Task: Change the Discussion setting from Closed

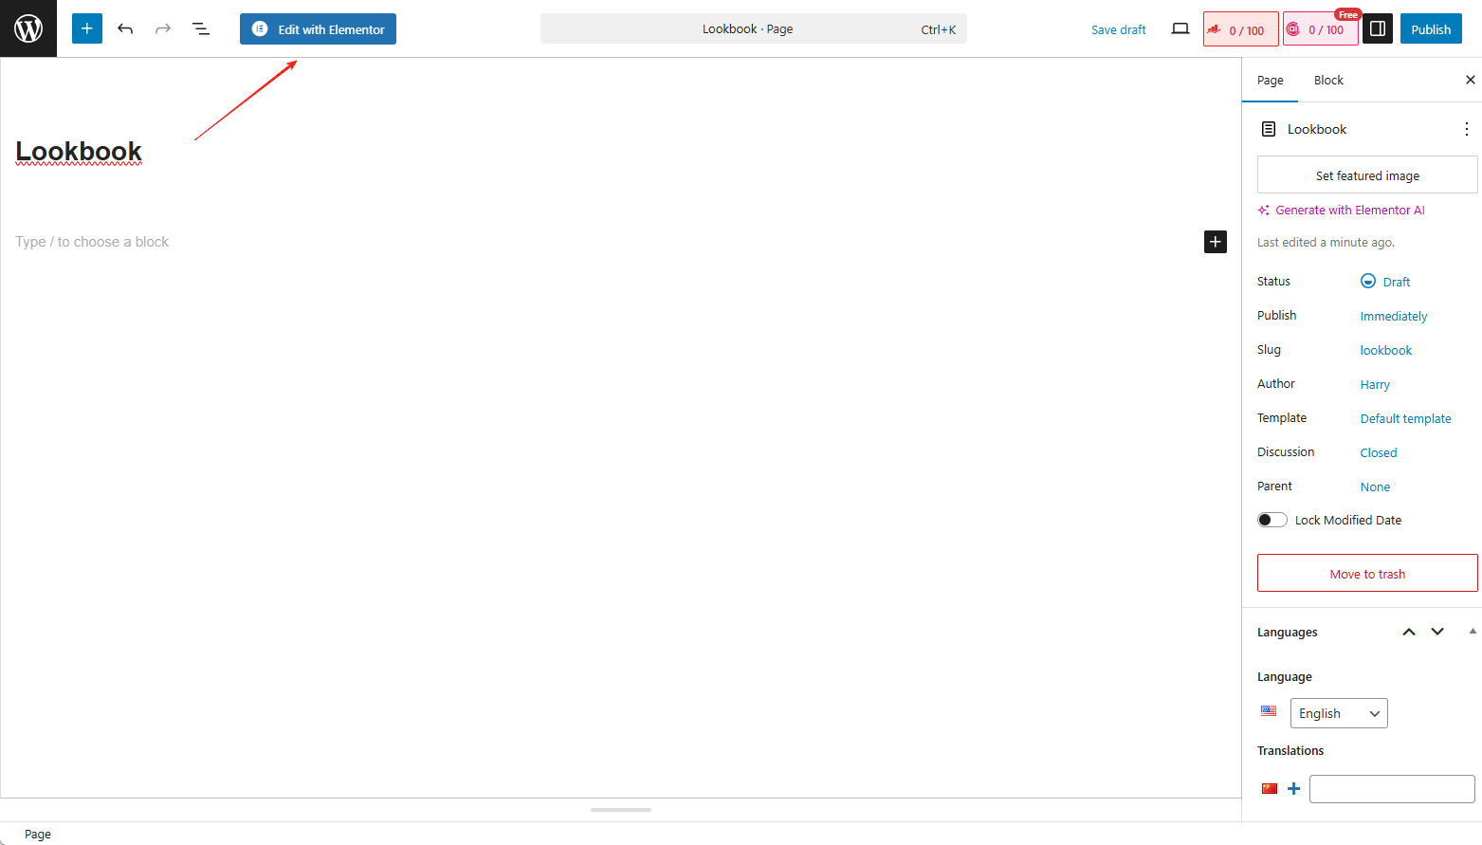Action: [x=1379, y=452]
